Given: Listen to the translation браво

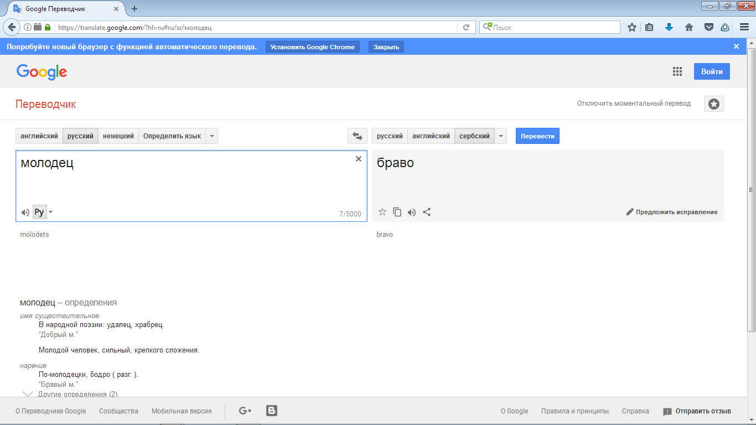Looking at the screenshot, I should click(412, 212).
